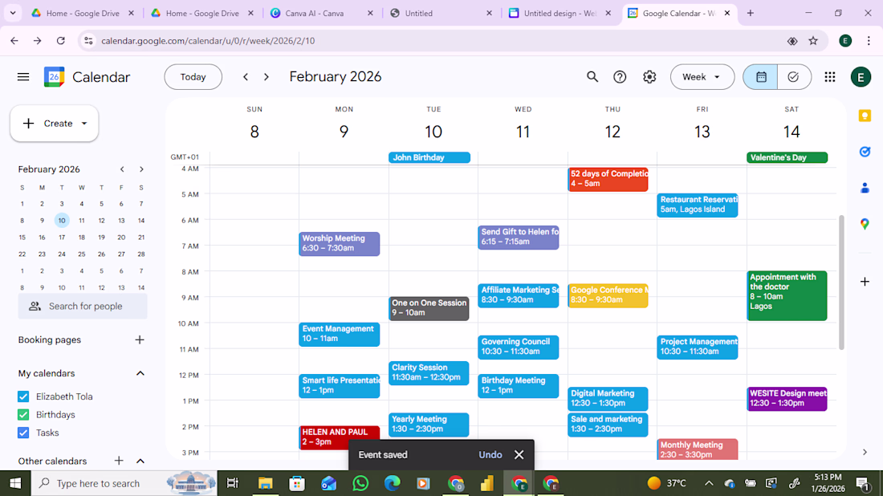
Task: Open Saturday 14 day header
Action: point(791,131)
